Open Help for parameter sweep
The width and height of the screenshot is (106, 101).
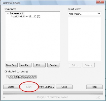pyautogui.click(x=94, y=87)
